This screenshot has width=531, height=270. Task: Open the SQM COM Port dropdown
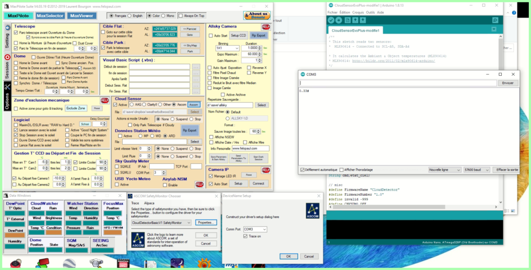click(159, 172)
